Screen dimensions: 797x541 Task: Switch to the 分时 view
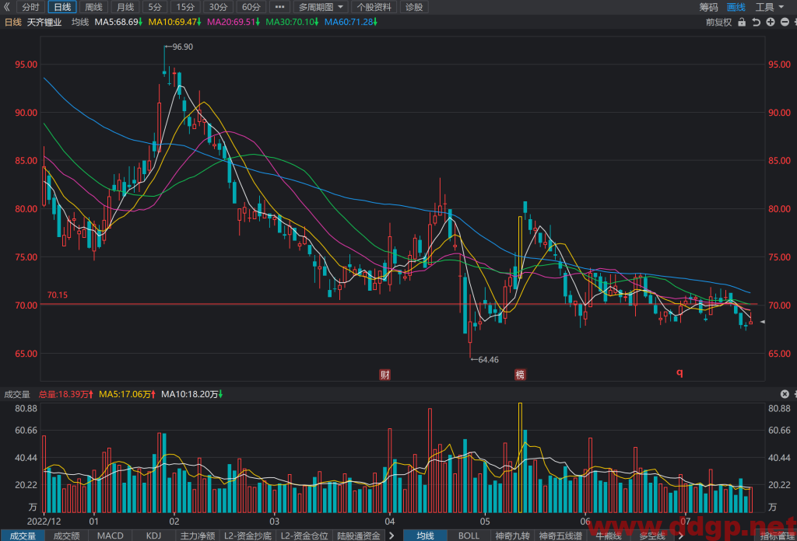point(30,7)
